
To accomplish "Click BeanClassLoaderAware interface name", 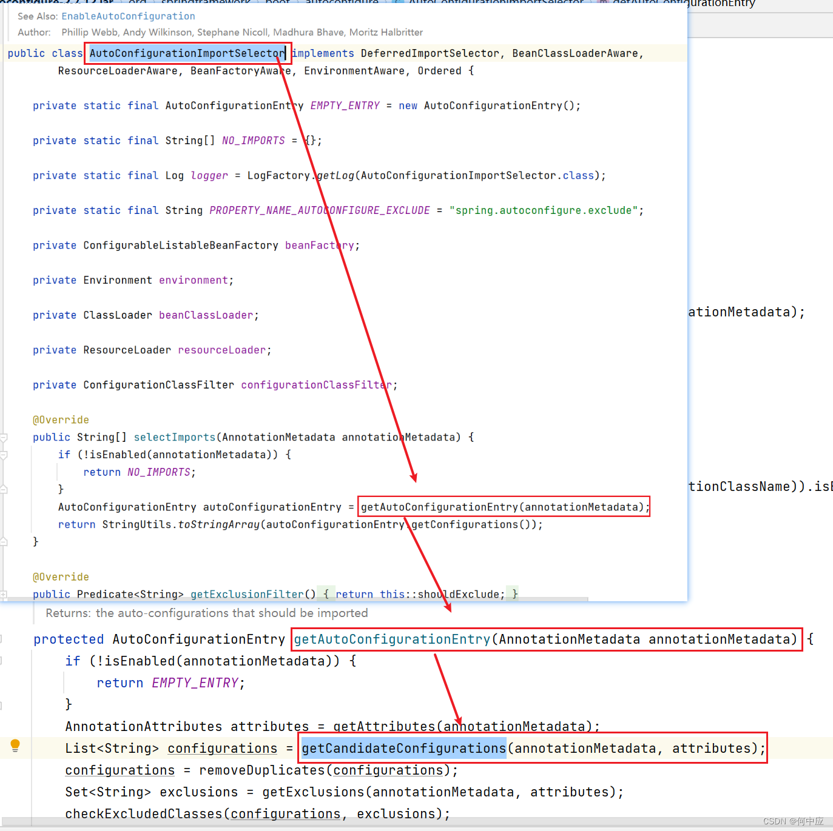I will [575, 53].
